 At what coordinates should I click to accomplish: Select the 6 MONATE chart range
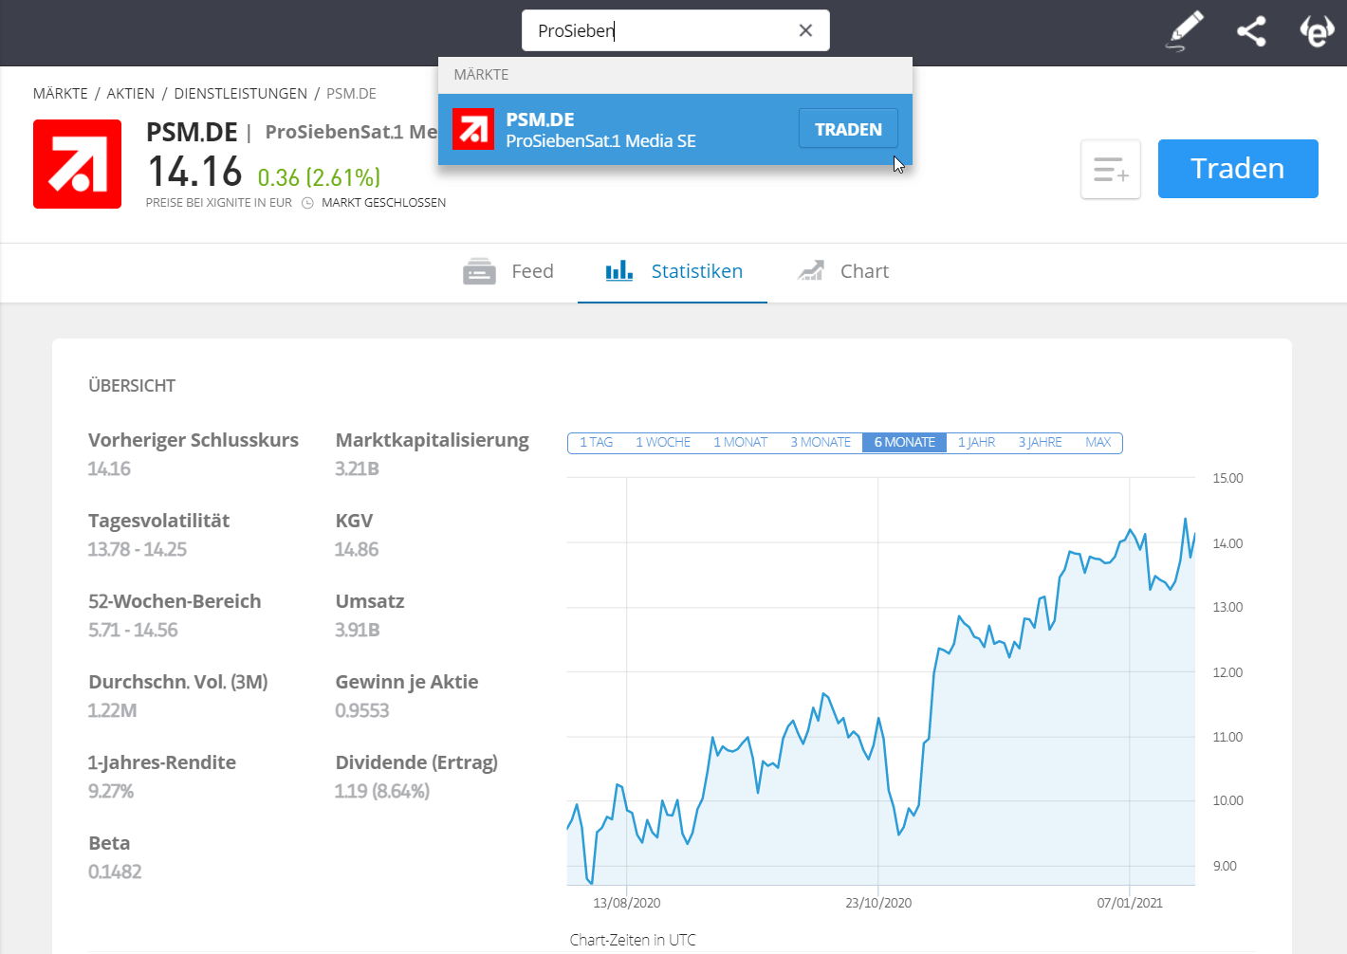905,443
